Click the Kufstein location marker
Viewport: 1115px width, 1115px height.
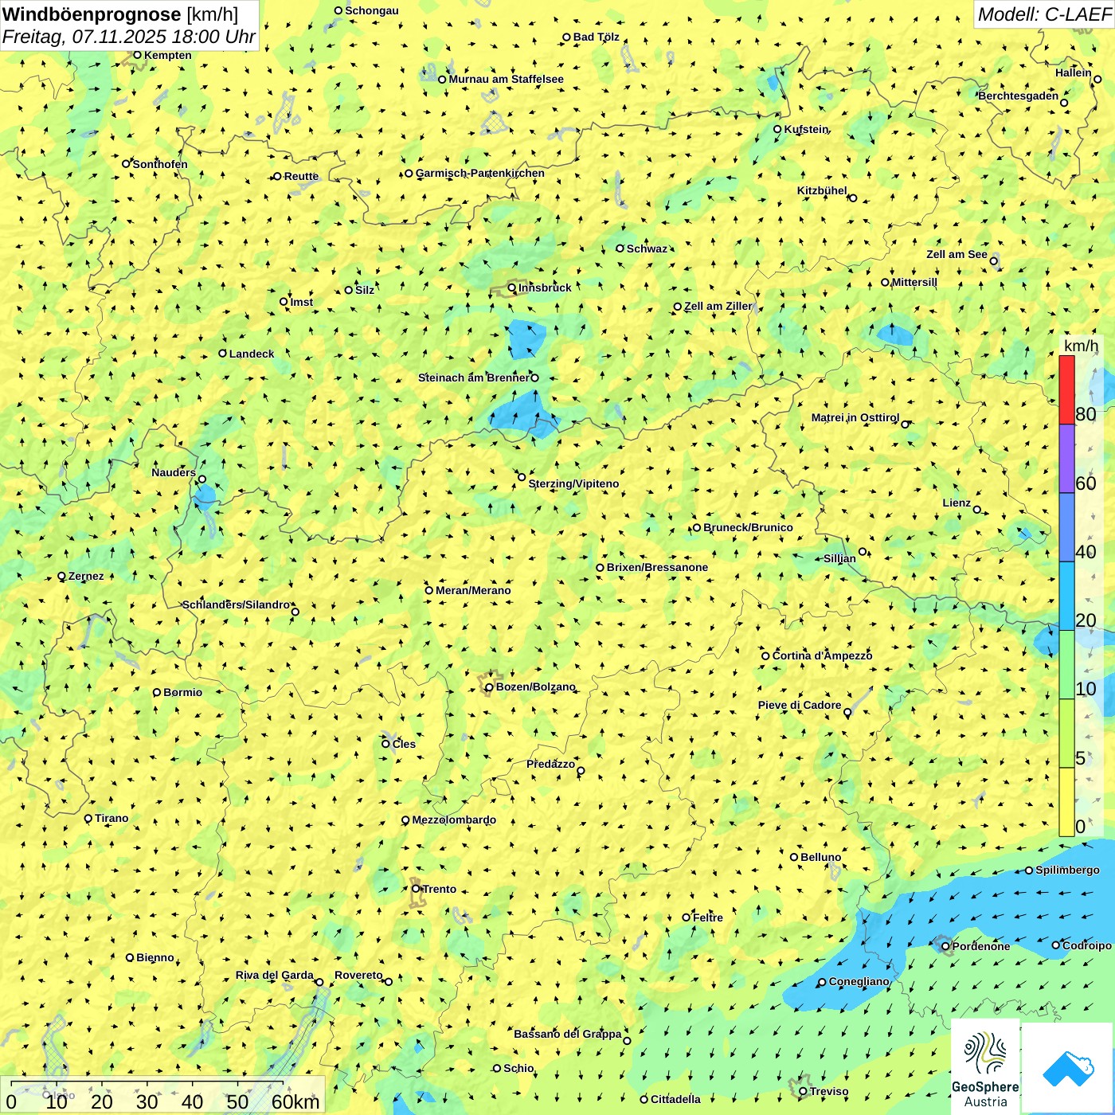(777, 129)
